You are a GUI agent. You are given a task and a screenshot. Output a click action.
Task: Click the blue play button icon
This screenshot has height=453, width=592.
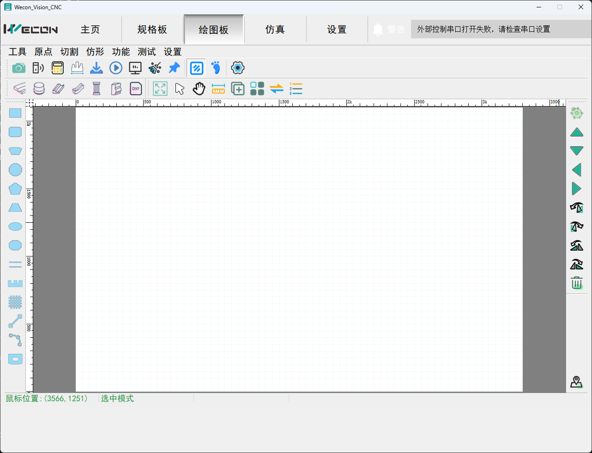click(x=116, y=68)
